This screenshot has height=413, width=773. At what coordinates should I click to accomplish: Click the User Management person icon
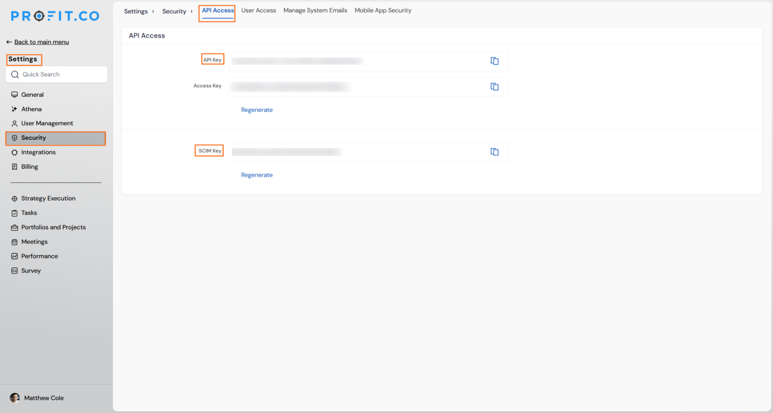click(14, 124)
